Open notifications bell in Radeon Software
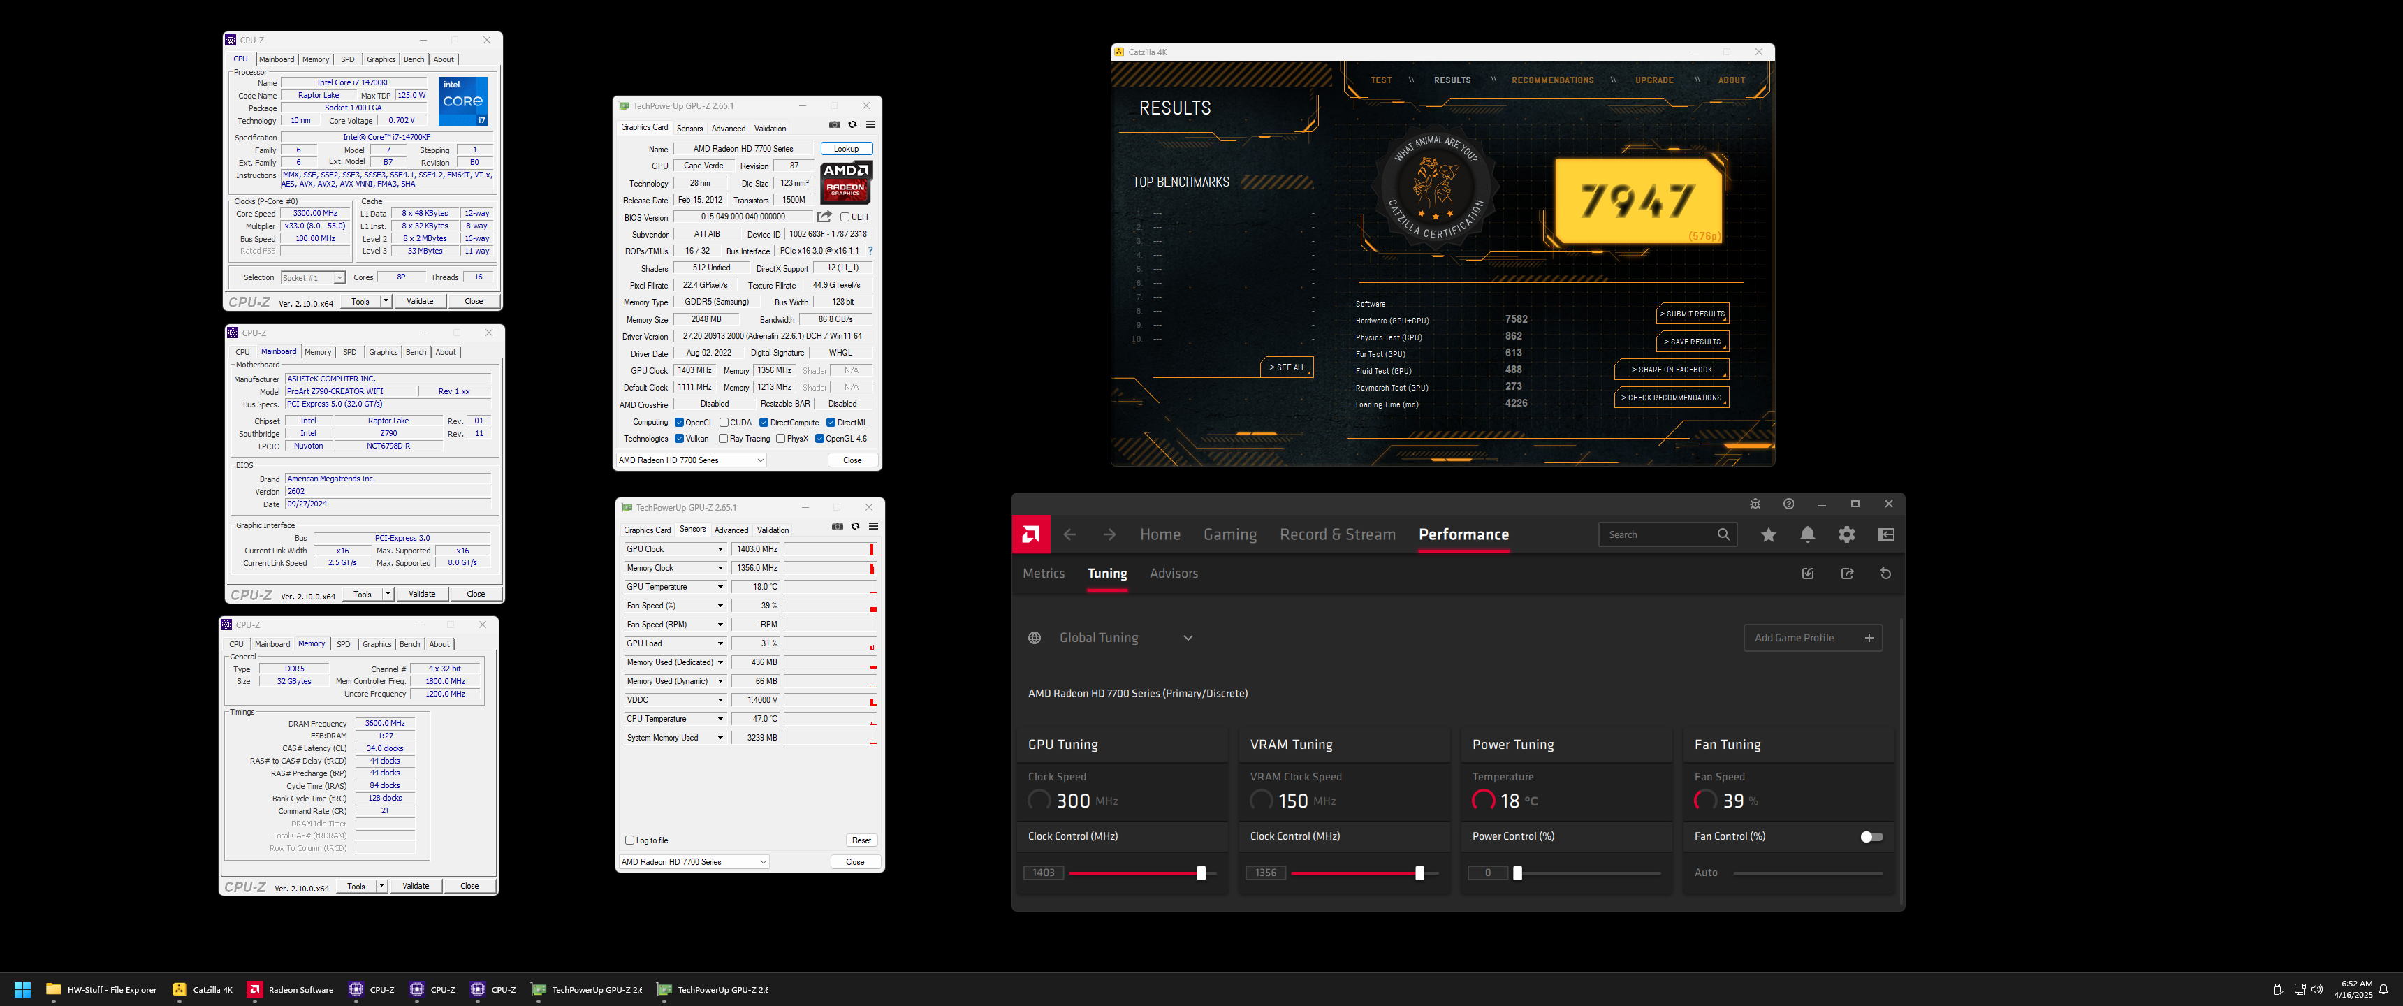The height and width of the screenshot is (1006, 2403). pyautogui.click(x=1808, y=534)
